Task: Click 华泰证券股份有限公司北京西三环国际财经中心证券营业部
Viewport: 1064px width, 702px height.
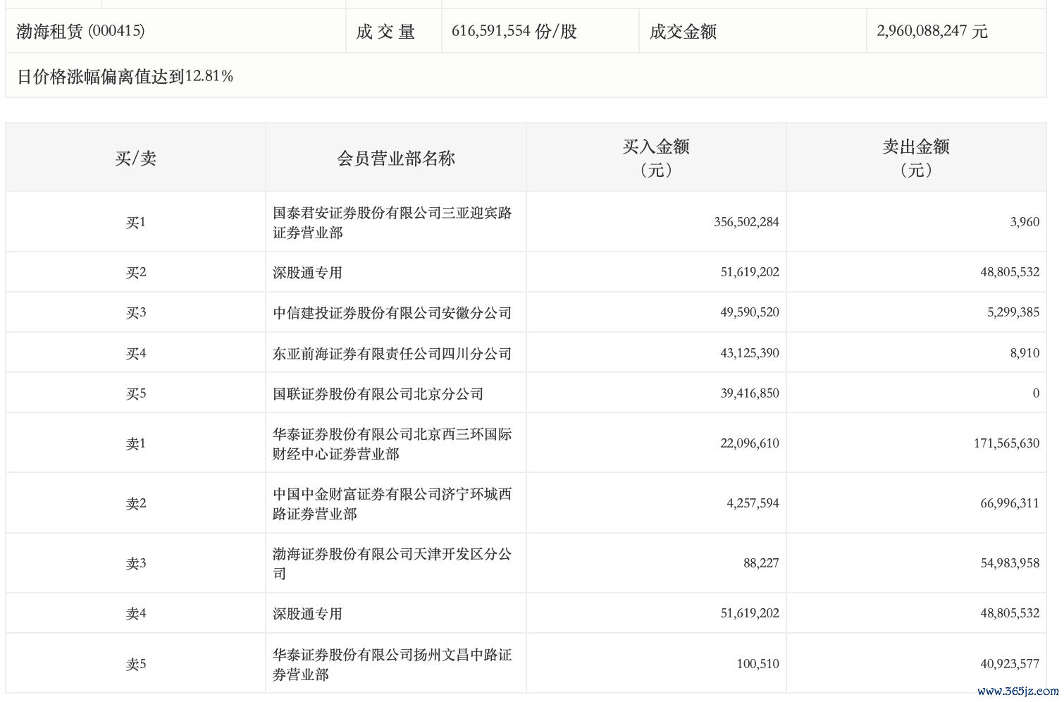Action: (x=392, y=443)
